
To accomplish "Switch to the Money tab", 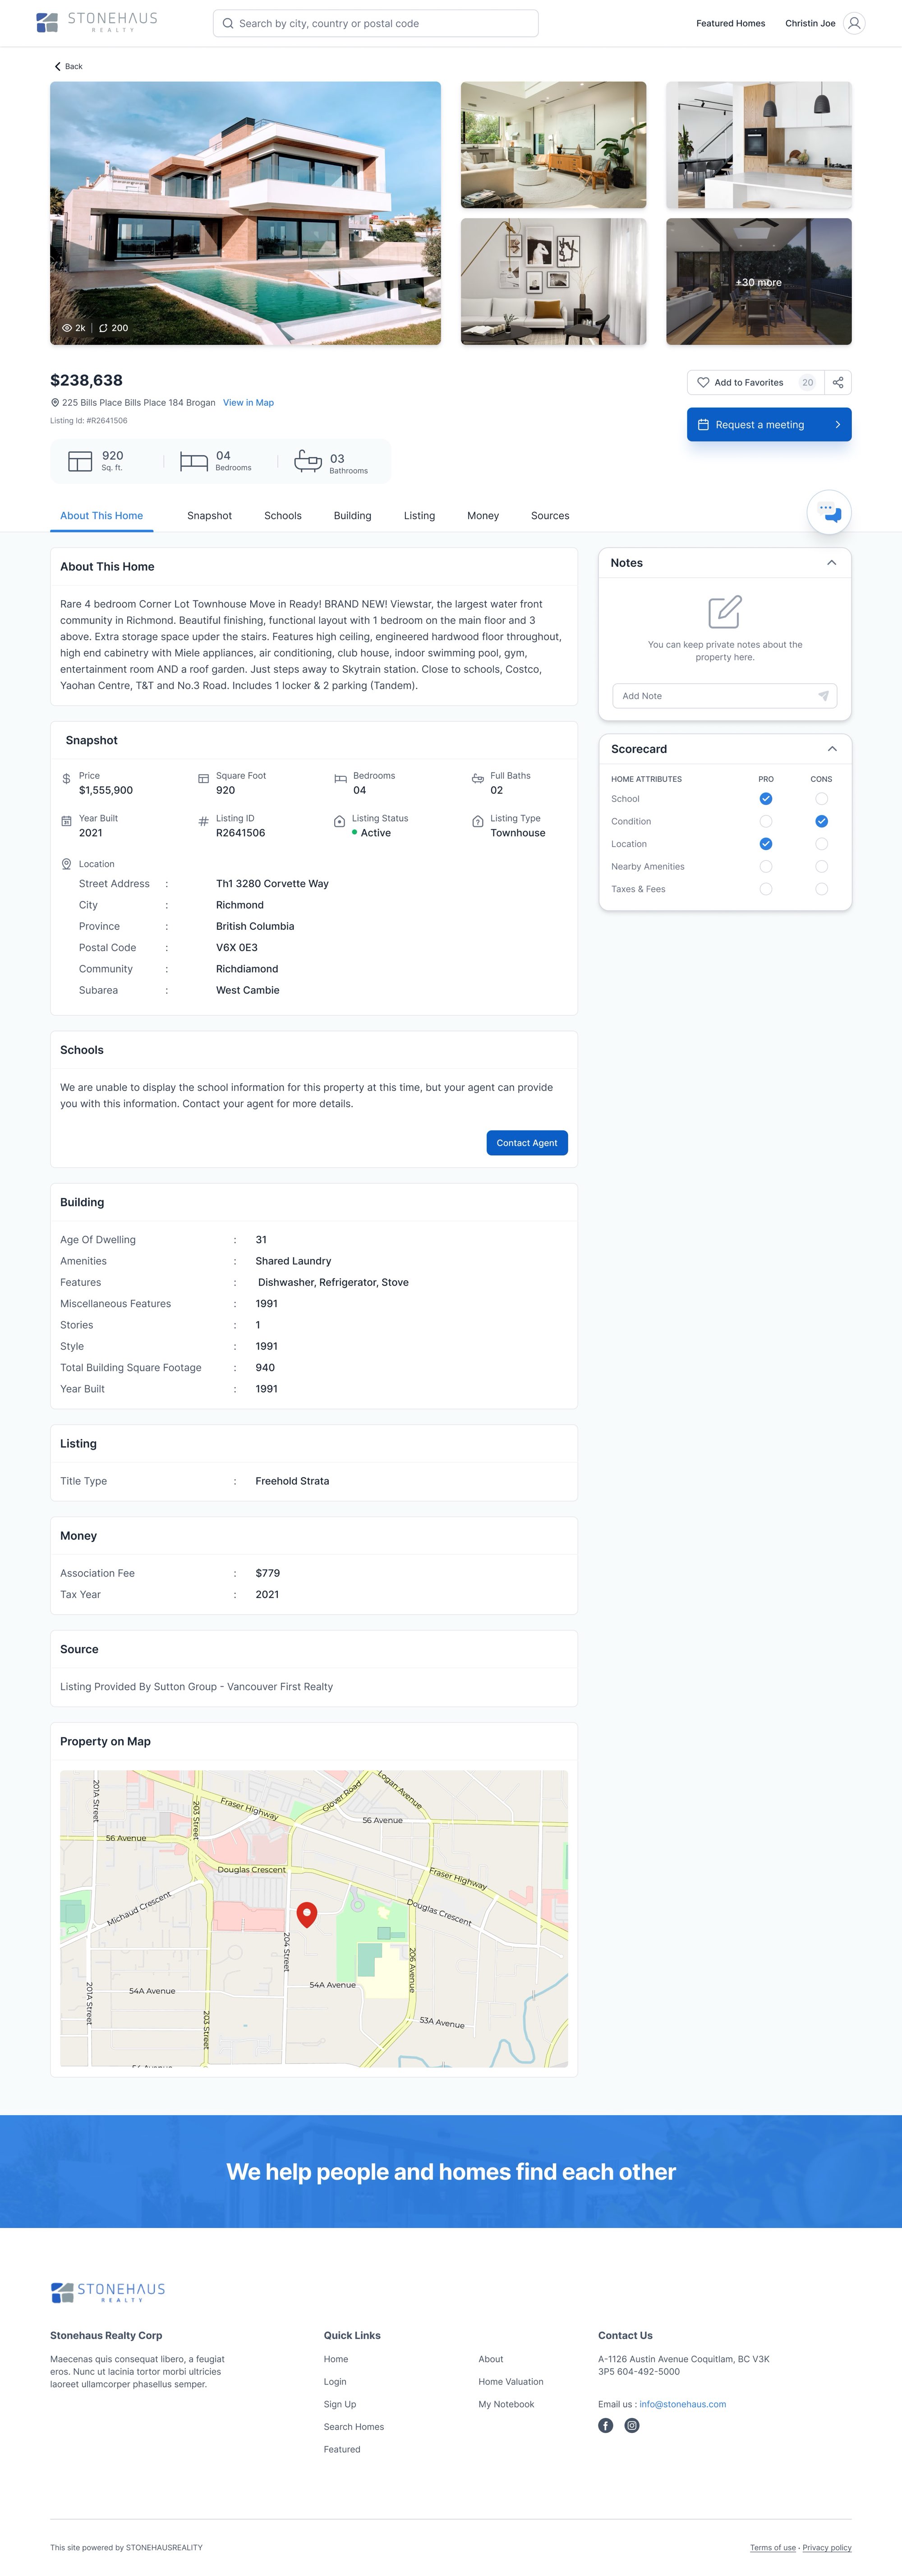I will click(x=483, y=516).
